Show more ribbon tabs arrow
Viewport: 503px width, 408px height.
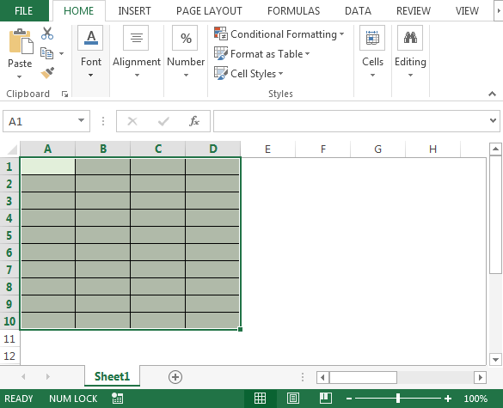tap(499, 11)
